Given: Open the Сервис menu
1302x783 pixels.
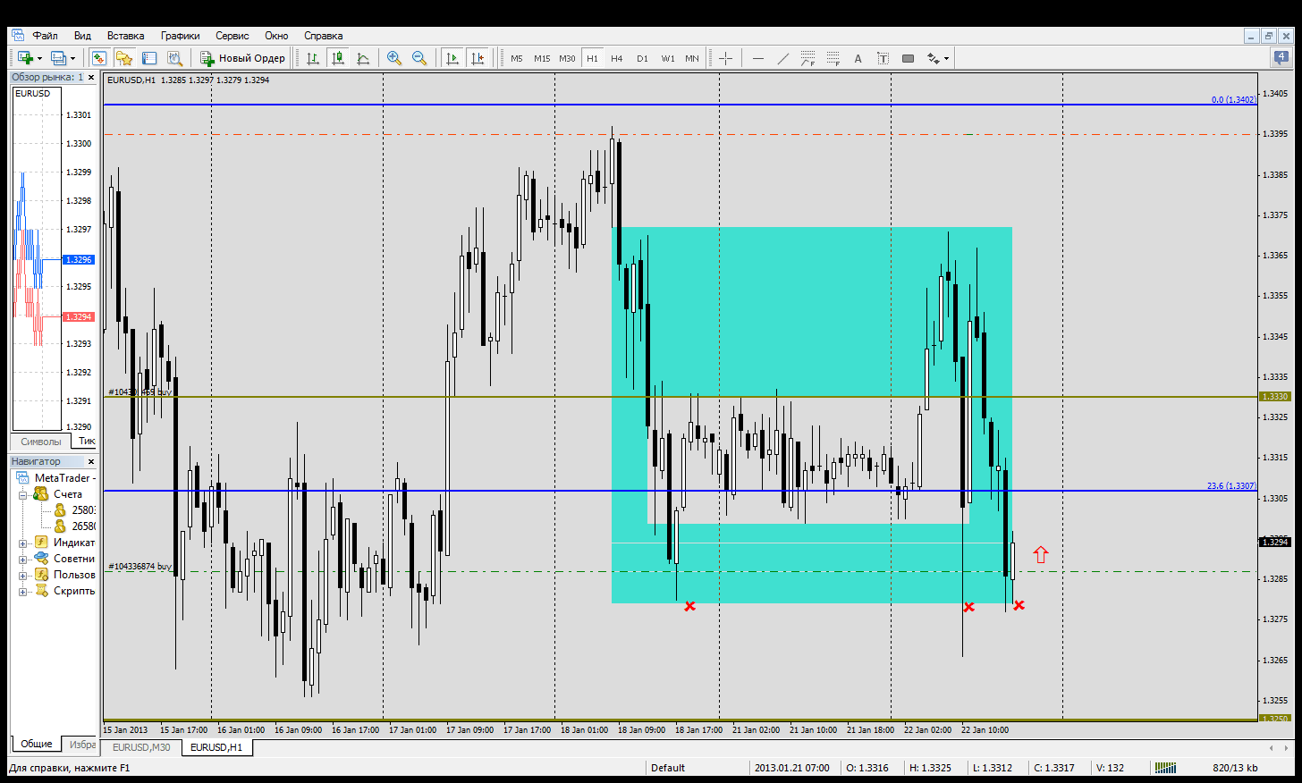Looking at the screenshot, I should tap(232, 36).
